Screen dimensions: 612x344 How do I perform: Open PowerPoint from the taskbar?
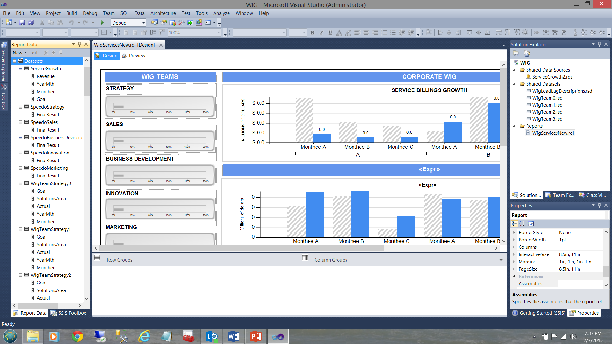(x=256, y=336)
